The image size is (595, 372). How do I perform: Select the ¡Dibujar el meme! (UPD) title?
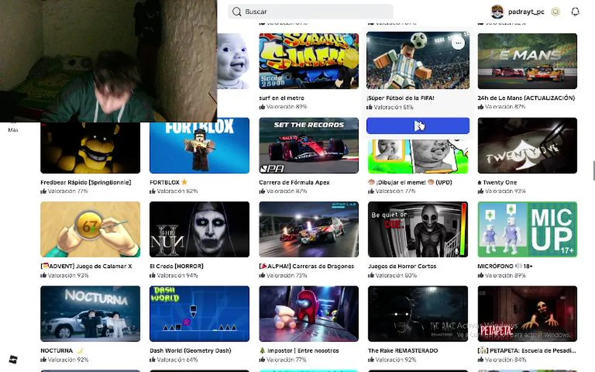click(410, 182)
